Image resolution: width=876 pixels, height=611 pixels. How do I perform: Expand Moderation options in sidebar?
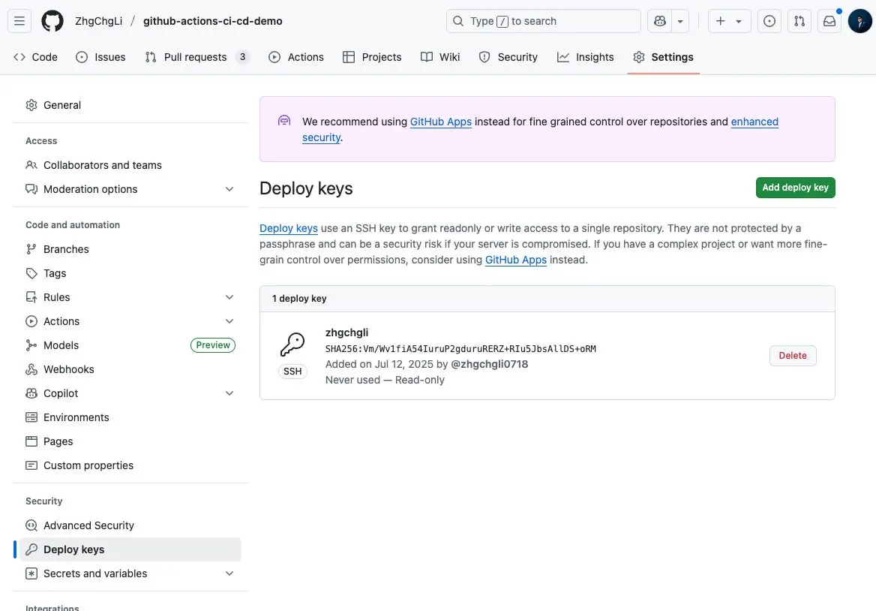[229, 189]
